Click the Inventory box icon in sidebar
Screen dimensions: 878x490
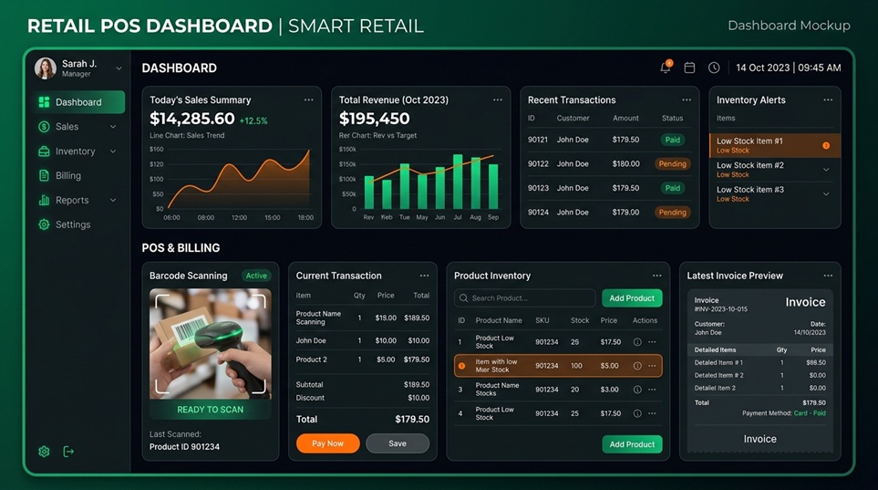tap(44, 151)
